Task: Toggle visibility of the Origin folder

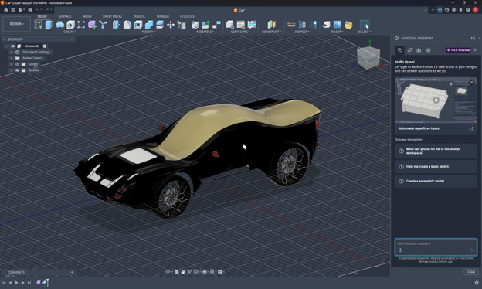Action: pos(17,64)
